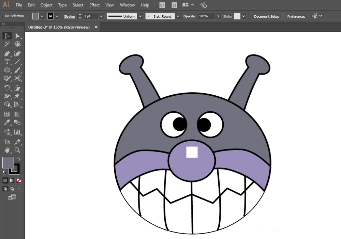Screen dimensions: 341x239
Task: Open the stroke weight dropdown
Action: tap(101, 16)
